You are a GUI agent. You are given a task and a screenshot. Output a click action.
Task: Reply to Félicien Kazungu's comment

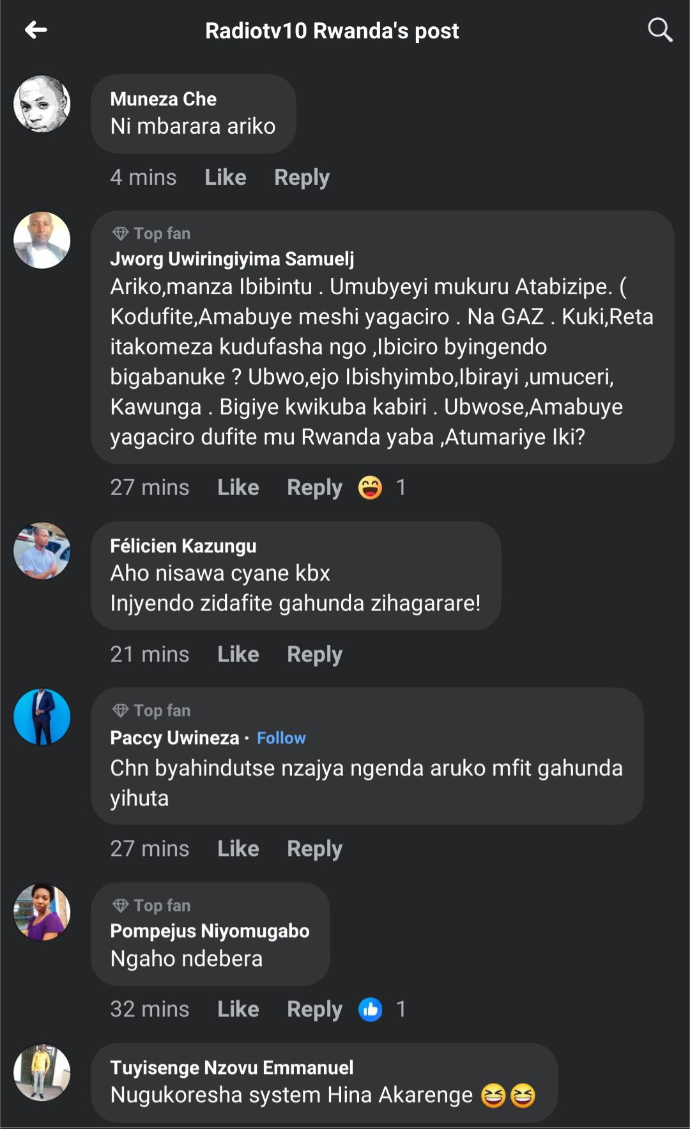click(314, 654)
